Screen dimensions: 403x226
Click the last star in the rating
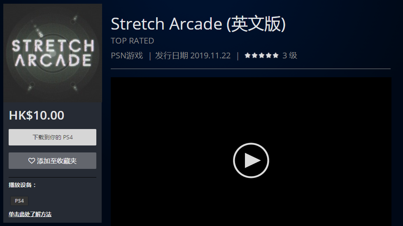[275, 55]
